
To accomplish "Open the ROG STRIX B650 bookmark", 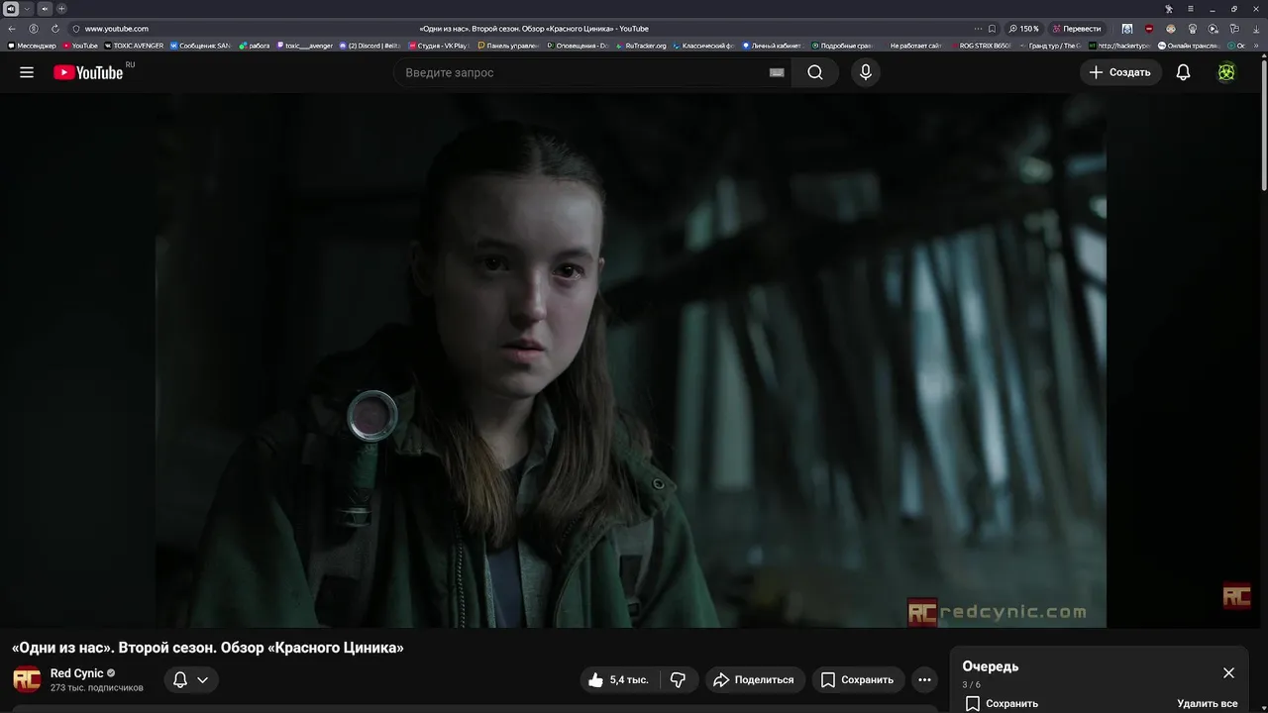I will click(x=981, y=46).
